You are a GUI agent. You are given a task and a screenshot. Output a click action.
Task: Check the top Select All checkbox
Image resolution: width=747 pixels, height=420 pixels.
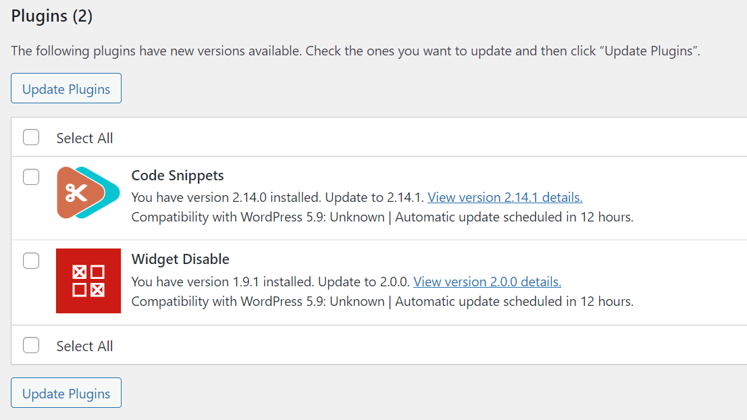pos(31,137)
